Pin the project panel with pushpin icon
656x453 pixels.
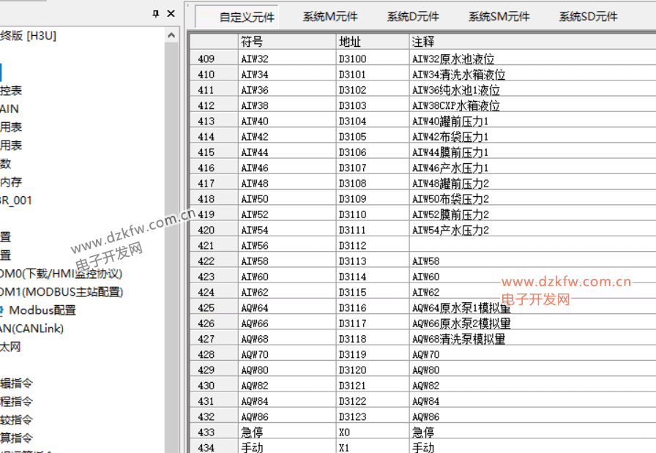coord(156,14)
